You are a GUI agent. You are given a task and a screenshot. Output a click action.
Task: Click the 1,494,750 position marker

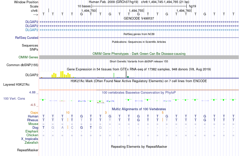[88, 11]
